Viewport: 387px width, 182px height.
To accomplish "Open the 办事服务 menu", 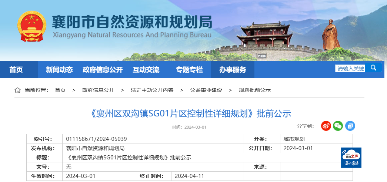I will [233, 70].
